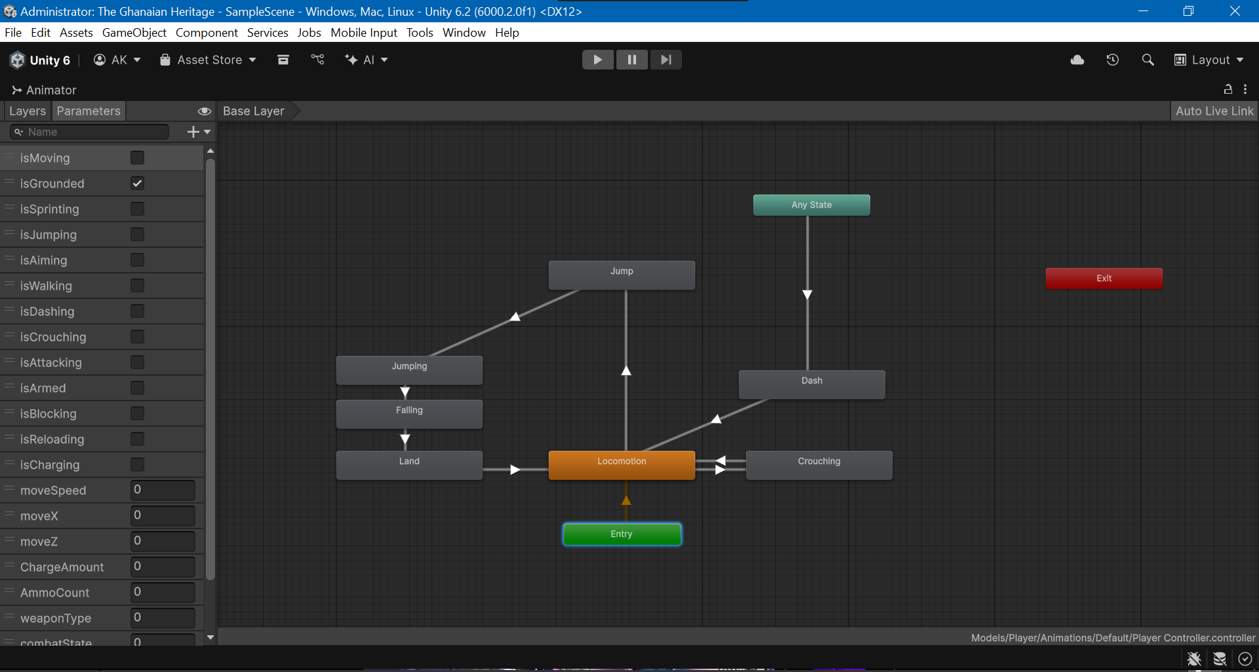Add a new parameter with plus dropdown
The height and width of the screenshot is (672, 1259).
coord(199,132)
